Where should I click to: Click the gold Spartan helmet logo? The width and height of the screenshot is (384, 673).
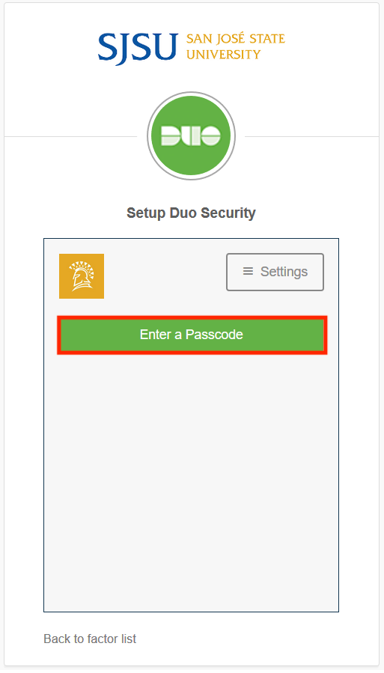click(82, 276)
